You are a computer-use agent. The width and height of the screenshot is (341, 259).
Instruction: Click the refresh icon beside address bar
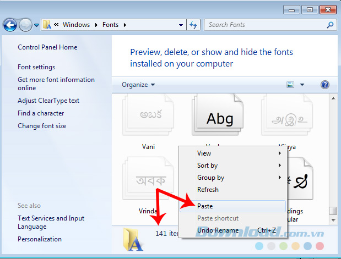point(193,25)
